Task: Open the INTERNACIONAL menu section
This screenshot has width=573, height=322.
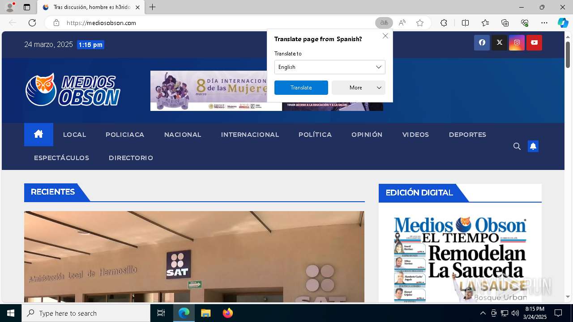Action: coord(250,135)
